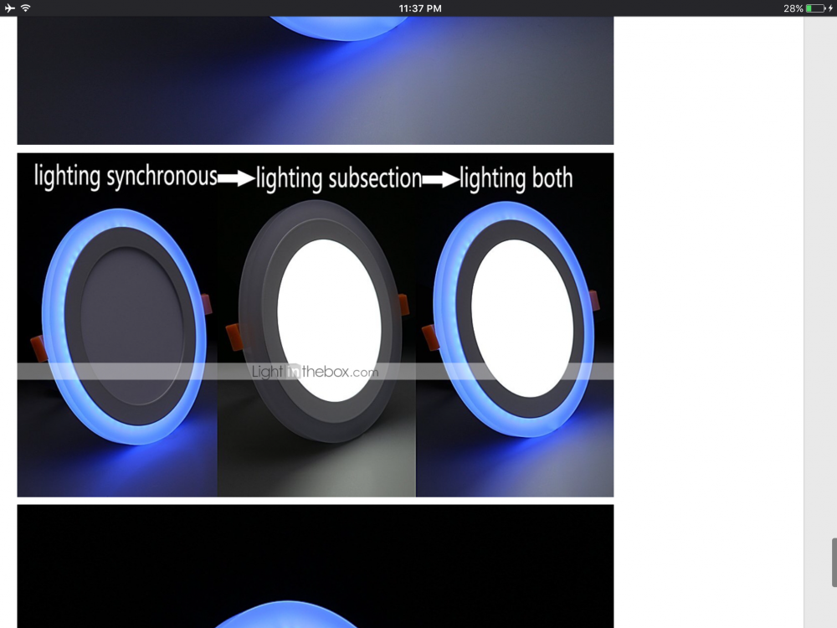Tap the 11:37 PM clock
Screen dimensions: 837x628
(x=420, y=8)
